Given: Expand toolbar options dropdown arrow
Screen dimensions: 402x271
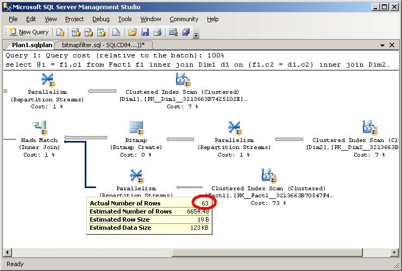Looking at the screenshot, I should click(196, 36).
